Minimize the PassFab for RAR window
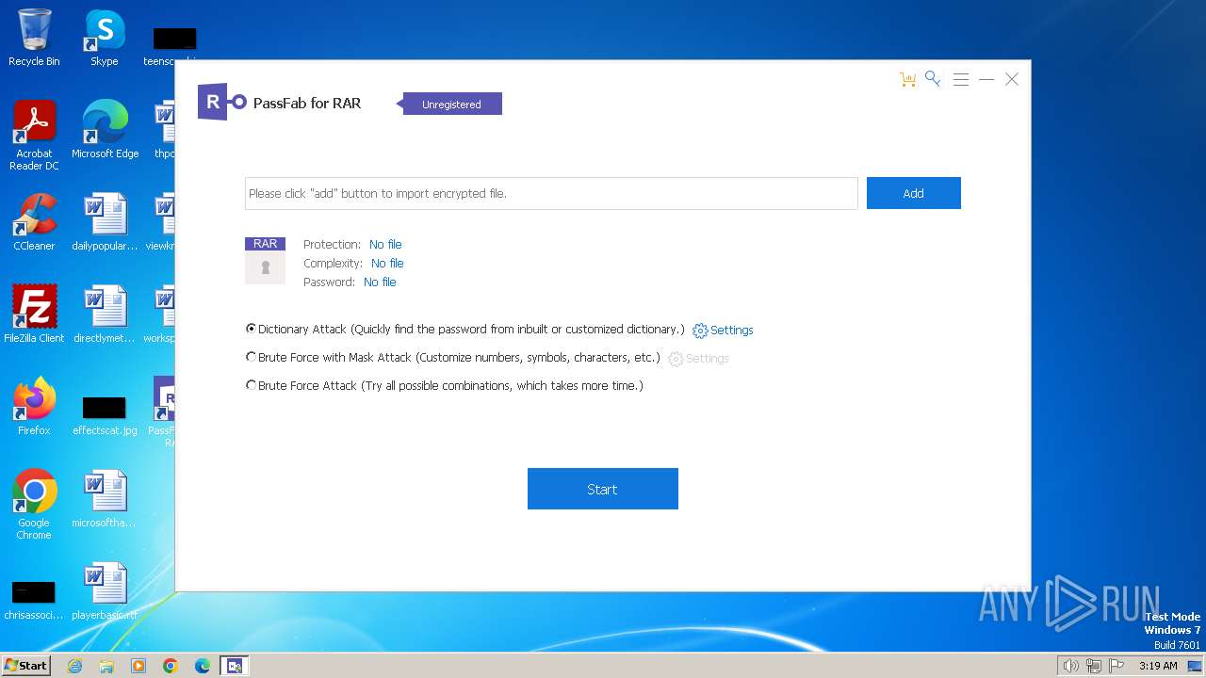This screenshot has width=1206, height=678. pos(986,80)
